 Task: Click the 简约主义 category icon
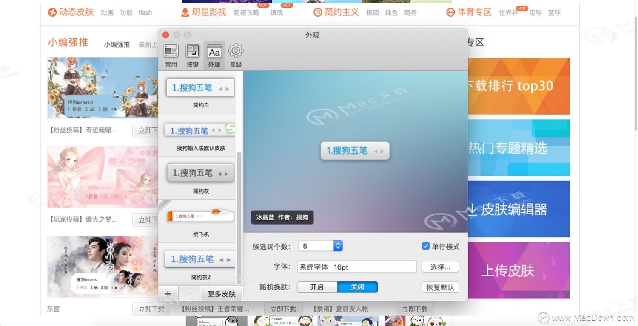pos(318,12)
